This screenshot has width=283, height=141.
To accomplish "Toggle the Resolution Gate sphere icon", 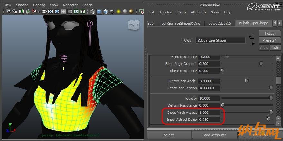I will (x=57, y=12).
